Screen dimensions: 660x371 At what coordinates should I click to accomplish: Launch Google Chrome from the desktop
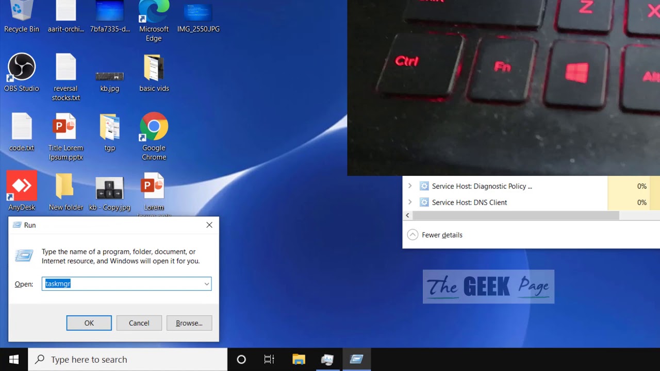154,136
